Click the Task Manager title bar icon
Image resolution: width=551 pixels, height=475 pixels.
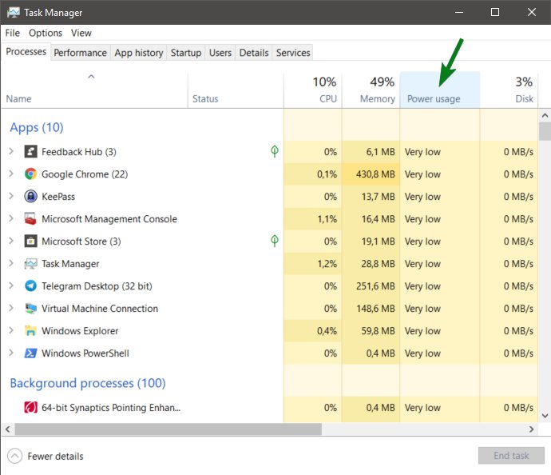14,12
